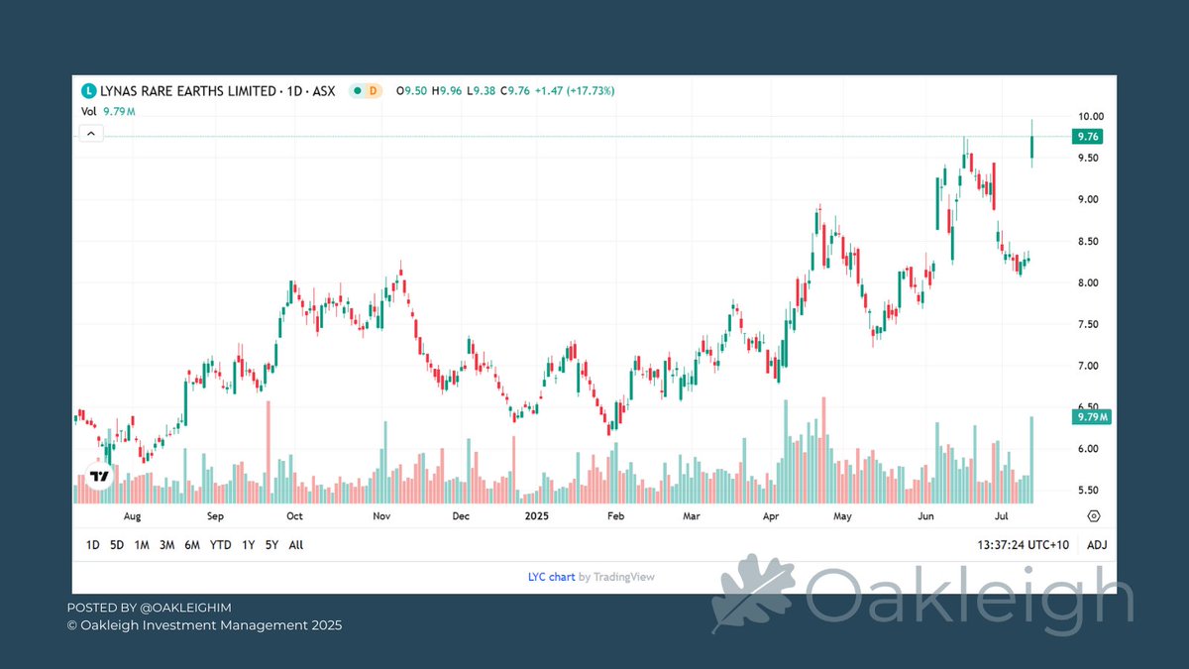Select the 1Y time range
1189x669 pixels.
pos(248,545)
